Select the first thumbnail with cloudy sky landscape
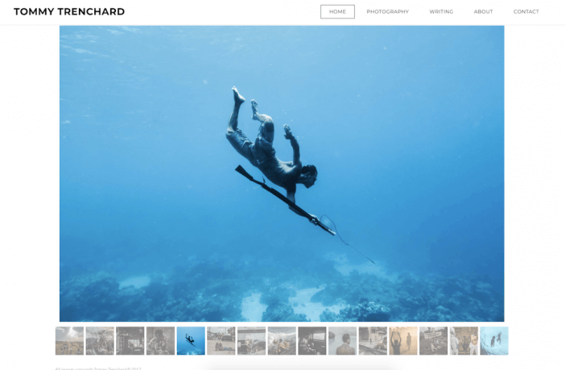 (69, 341)
